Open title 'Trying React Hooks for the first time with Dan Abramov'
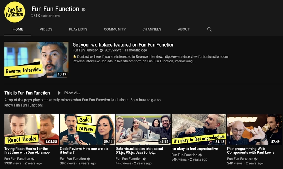Screen dimensions: 283x169 (27, 150)
